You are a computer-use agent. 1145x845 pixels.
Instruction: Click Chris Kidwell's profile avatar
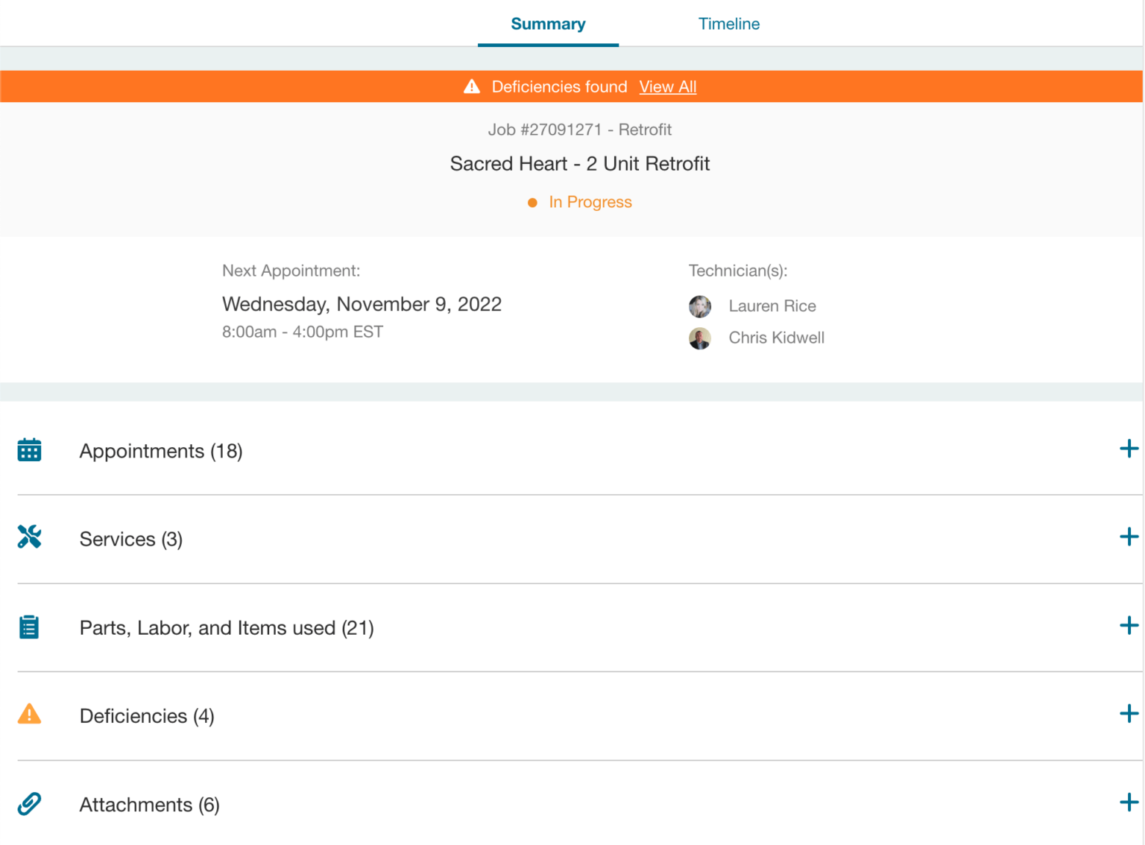[700, 338]
